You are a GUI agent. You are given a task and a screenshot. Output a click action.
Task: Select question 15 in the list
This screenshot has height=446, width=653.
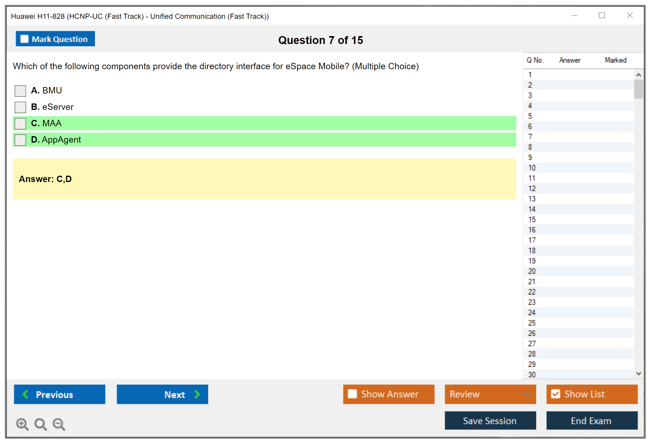coord(532,219)
